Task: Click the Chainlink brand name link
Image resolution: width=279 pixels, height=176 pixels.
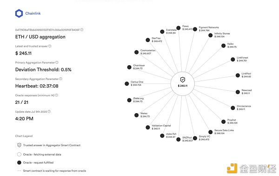Action: (33, 14)
